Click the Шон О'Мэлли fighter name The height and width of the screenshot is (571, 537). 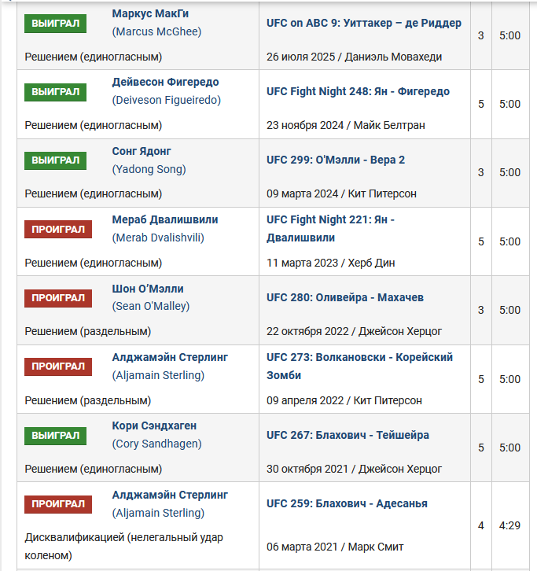[148, 289]
